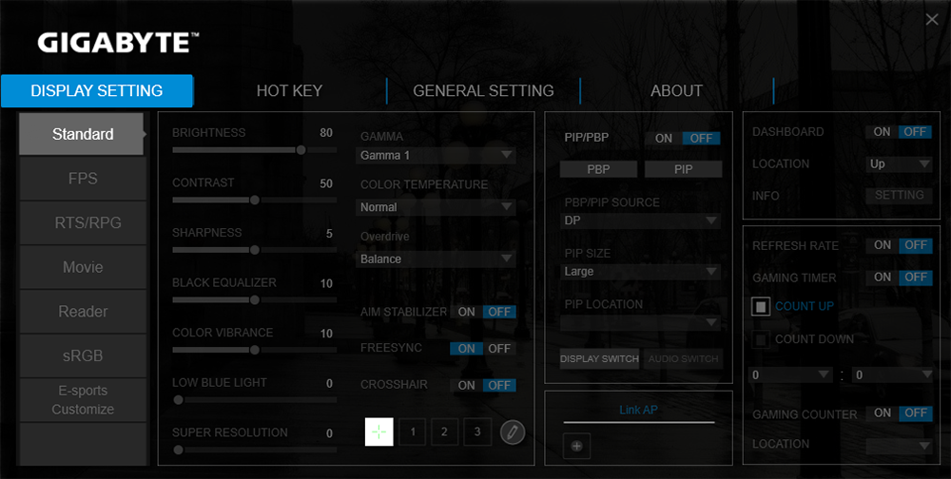Switch to the Hot Key tab
The height and width of the screenshot is (479, 951).
(289, 91)
